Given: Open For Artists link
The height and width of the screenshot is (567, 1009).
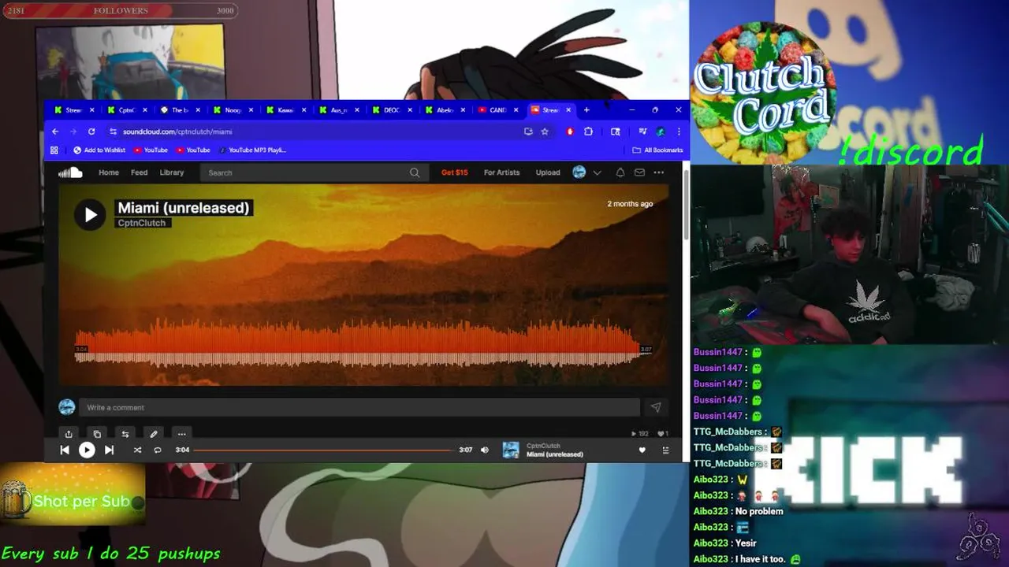Looking at the screenshot, I should coord(502,172).
